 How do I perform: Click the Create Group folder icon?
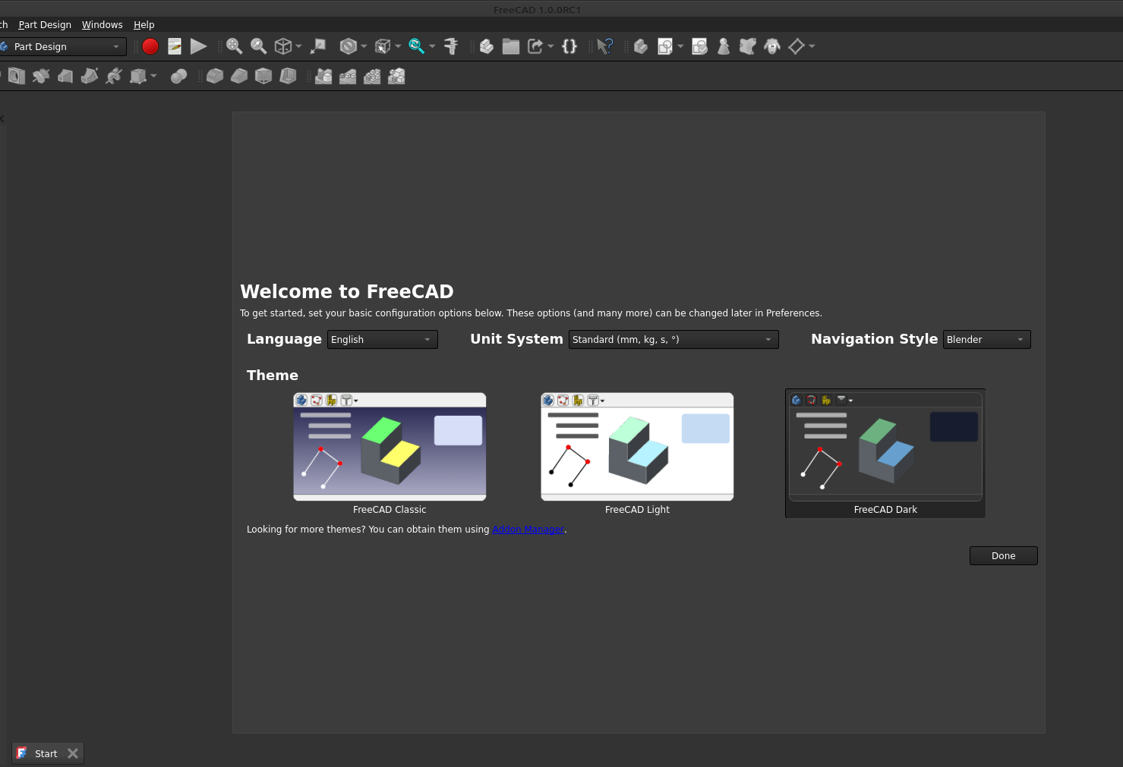[x=511, y=46]
